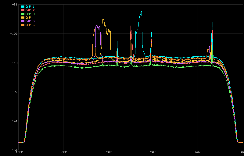Select the CAP 6 legend label
This screenshot has width=244, height=156.
point(30,25)
